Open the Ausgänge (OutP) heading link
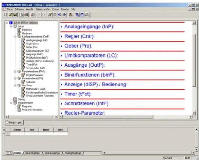 point(84,65)
